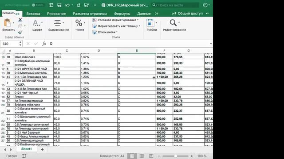
Task: Switch to Page Layout view
Action: pos(142,156)
